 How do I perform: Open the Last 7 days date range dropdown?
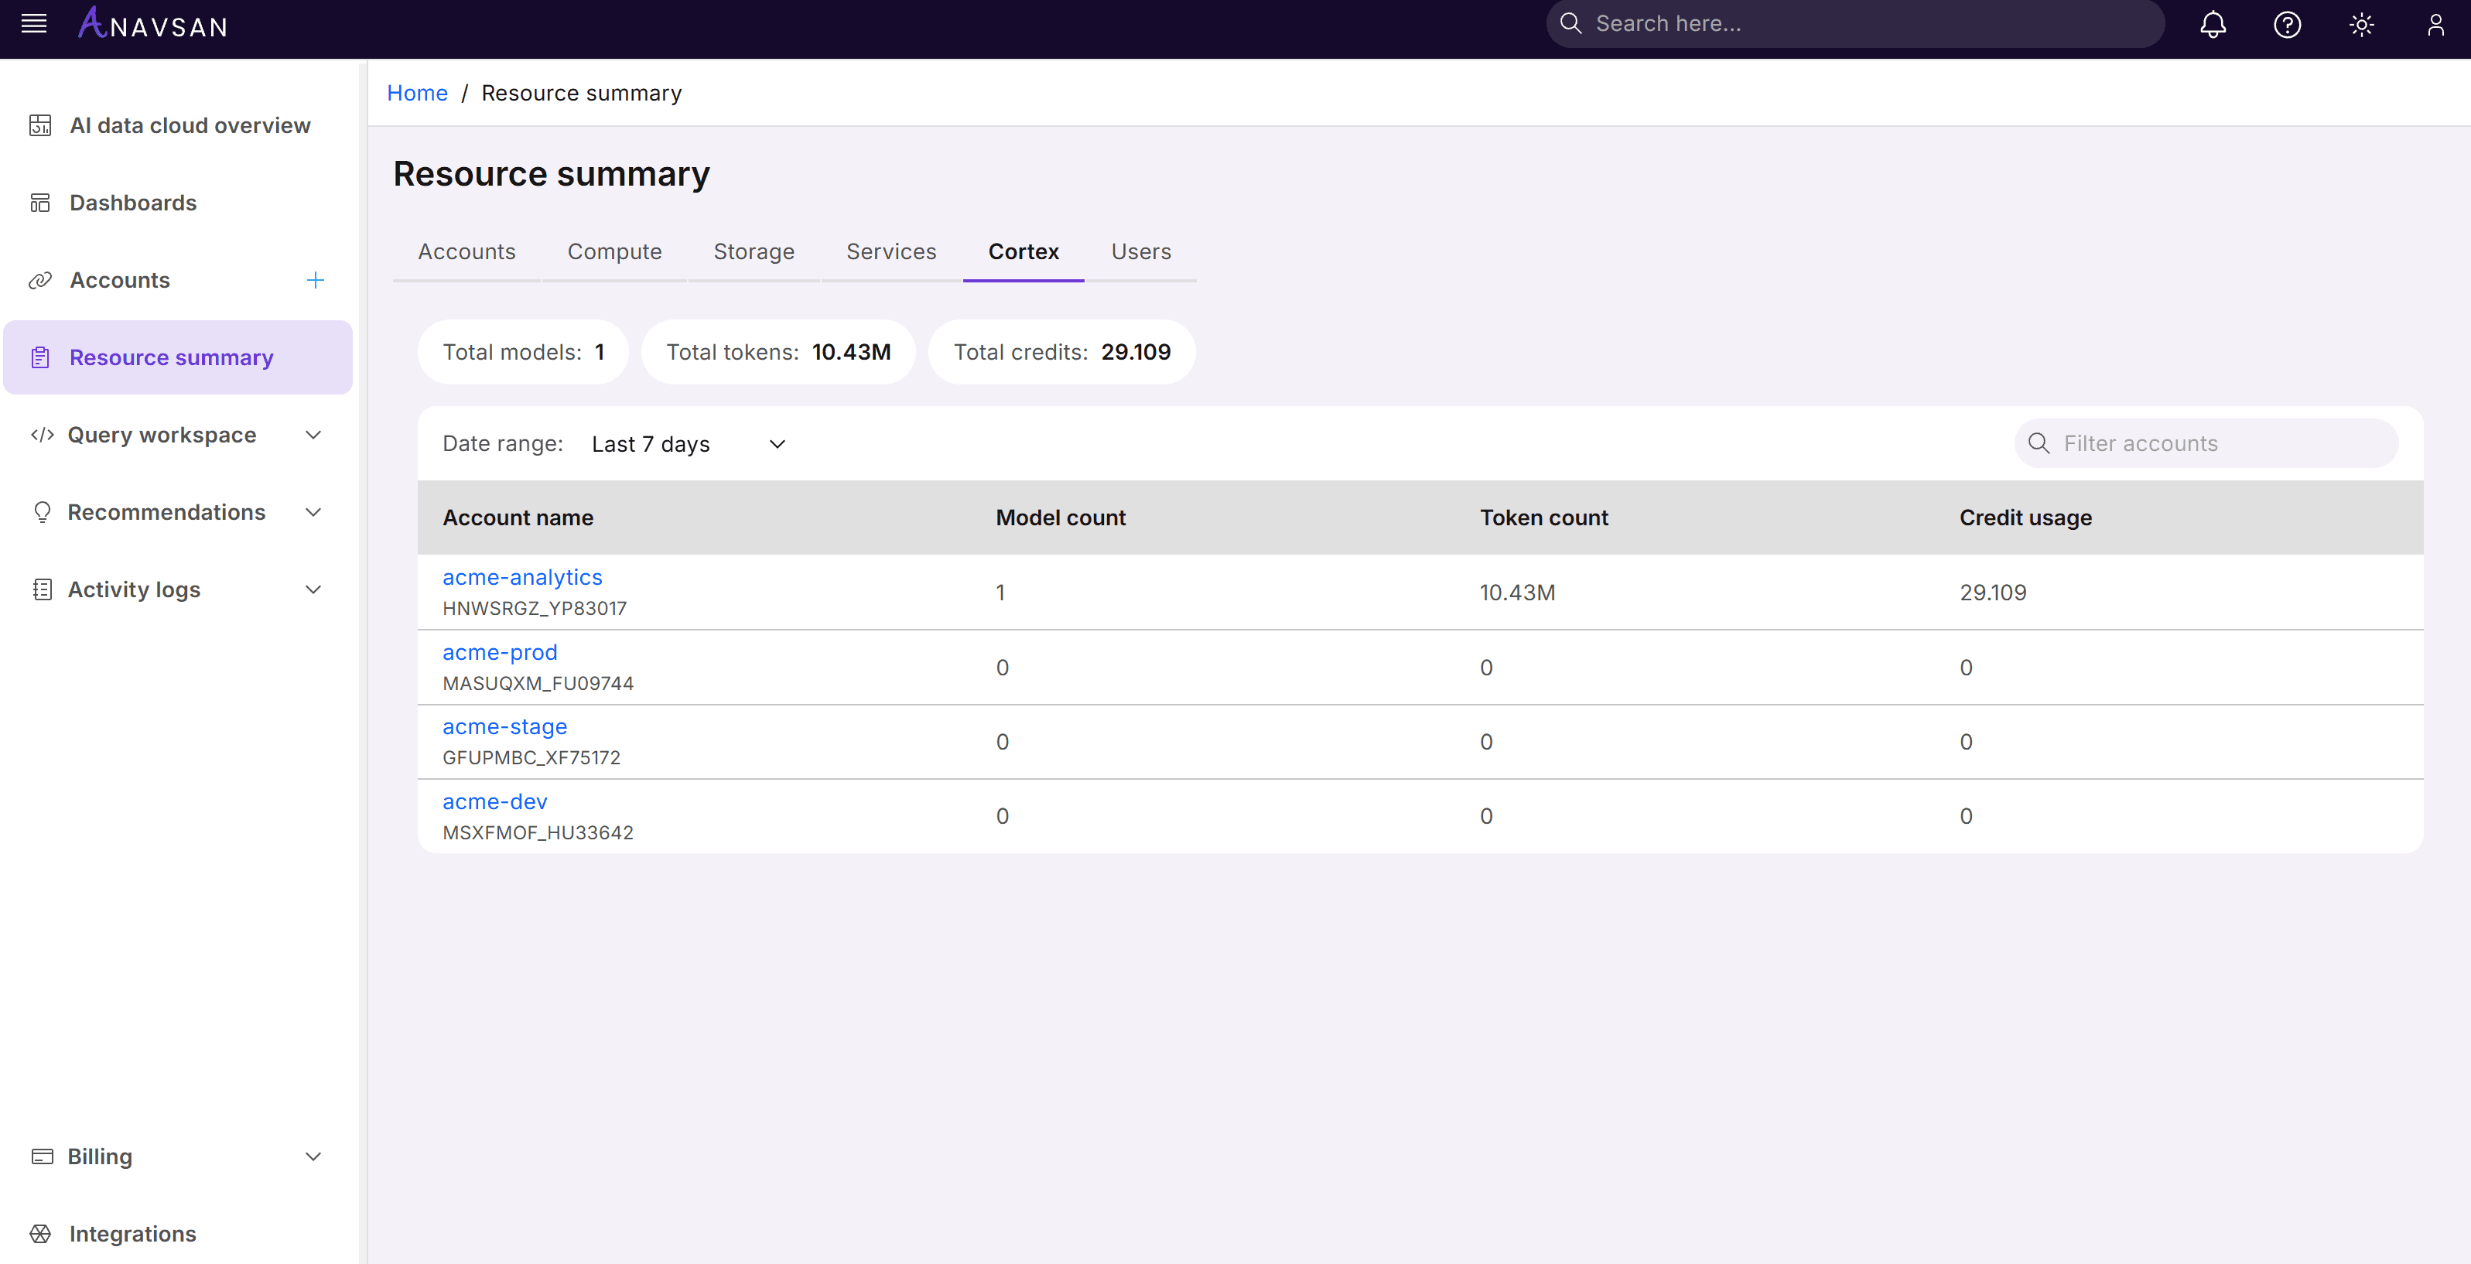click(689, 444)
